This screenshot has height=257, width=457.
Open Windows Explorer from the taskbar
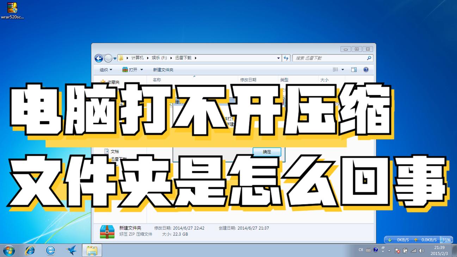92,250
